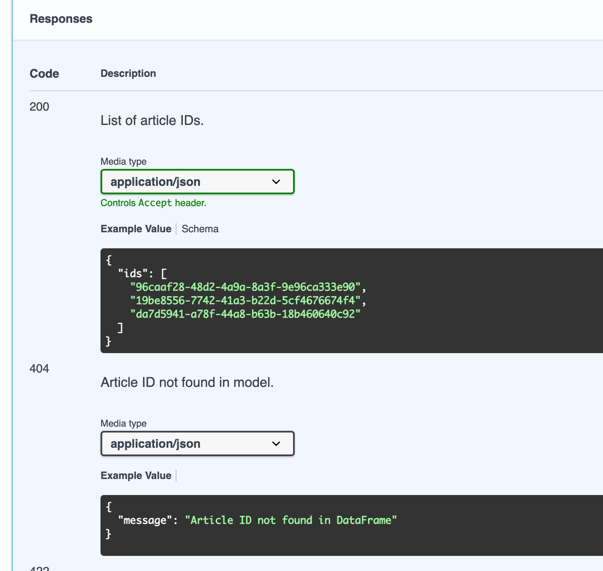
Task: Select the Example Value tab under 200
Action: pos(136,229)
